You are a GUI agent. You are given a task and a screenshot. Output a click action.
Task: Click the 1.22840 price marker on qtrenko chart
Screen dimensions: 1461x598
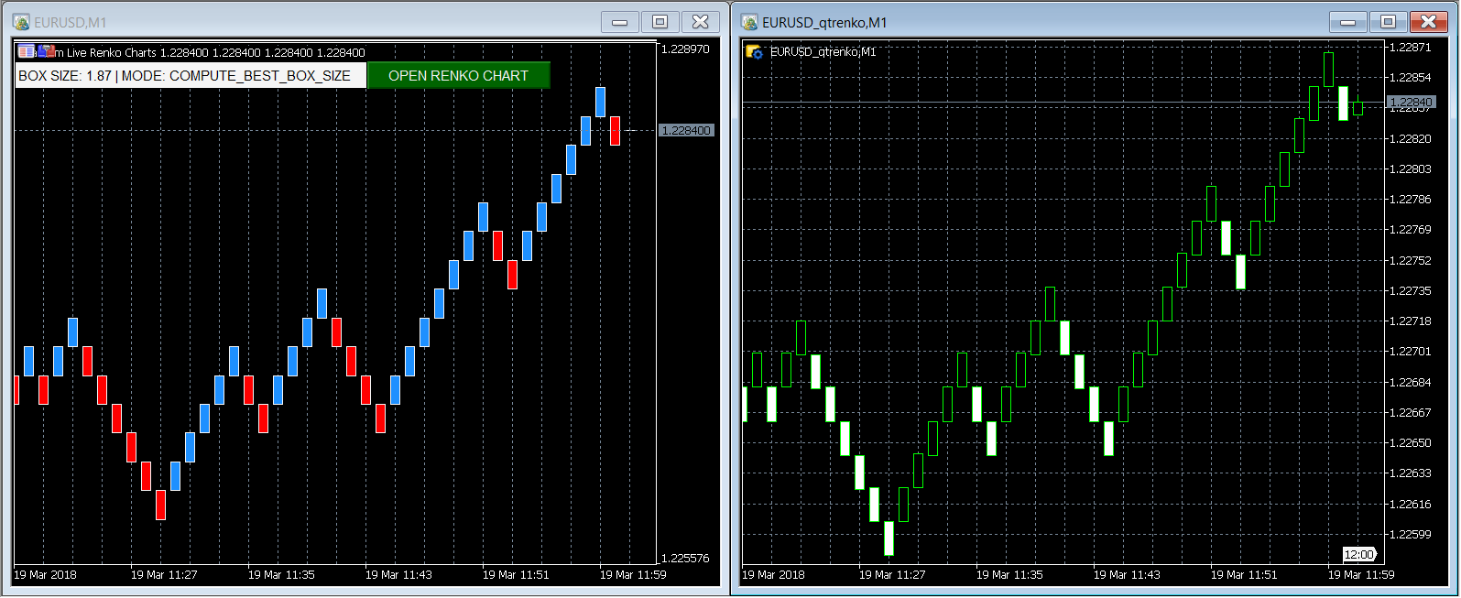point(1412,102)
